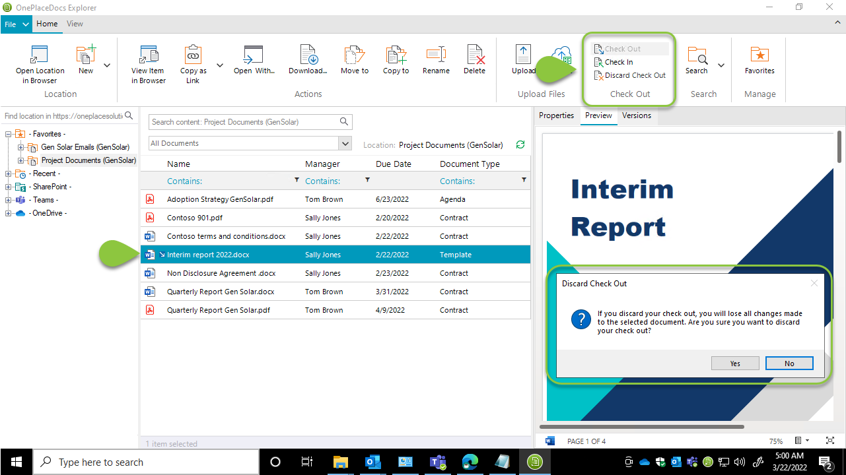Expand the SharePoint tree node
The width and height of the screenshot is (846, 475).
(9, 187)
